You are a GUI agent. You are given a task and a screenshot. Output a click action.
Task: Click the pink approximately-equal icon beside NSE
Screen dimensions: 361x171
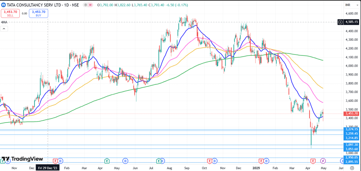click(90, 5)
